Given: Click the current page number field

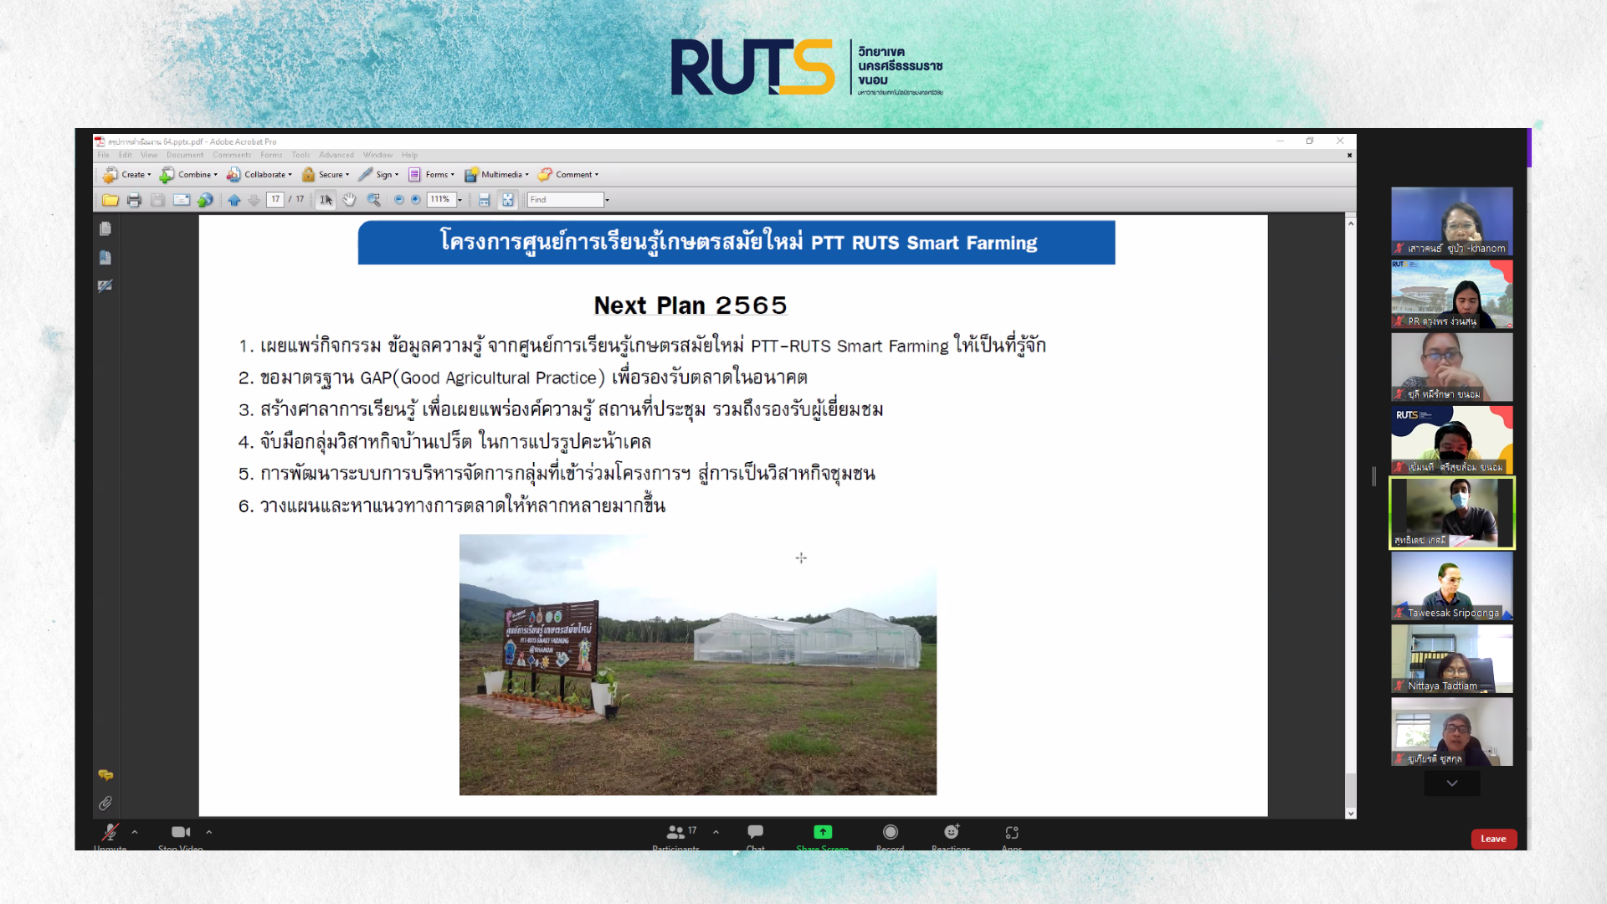Looking at the screenshot, I should click(x=275, y=199).
